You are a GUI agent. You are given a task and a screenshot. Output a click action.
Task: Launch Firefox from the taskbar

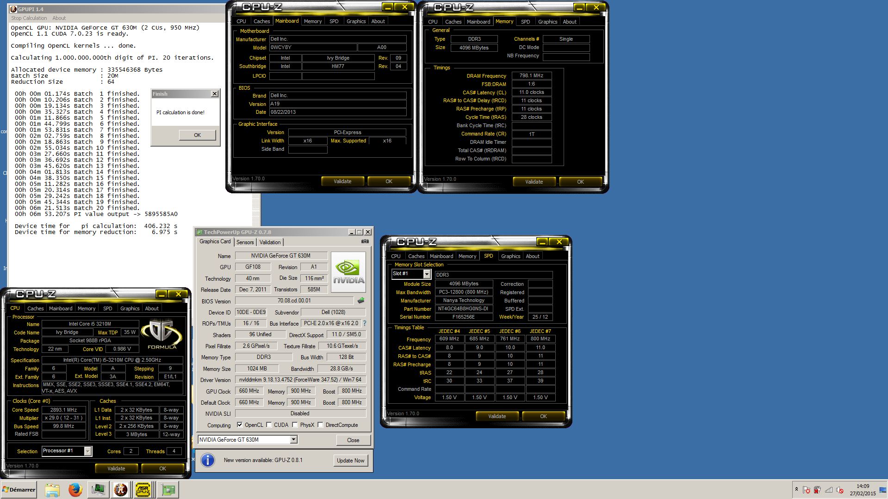(75, 490)
